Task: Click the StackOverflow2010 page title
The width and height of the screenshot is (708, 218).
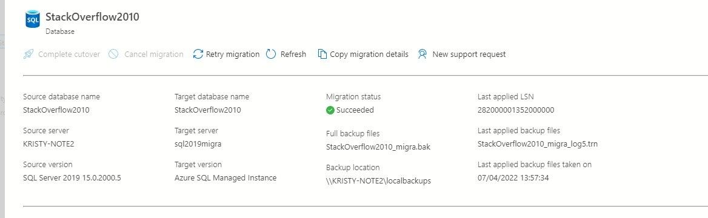Action: 92,17
